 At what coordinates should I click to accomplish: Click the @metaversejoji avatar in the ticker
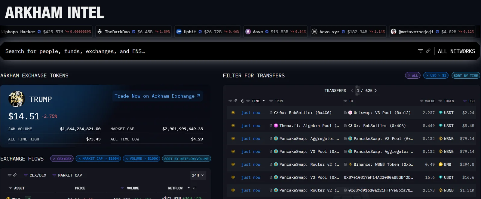(x=394, y=32)
